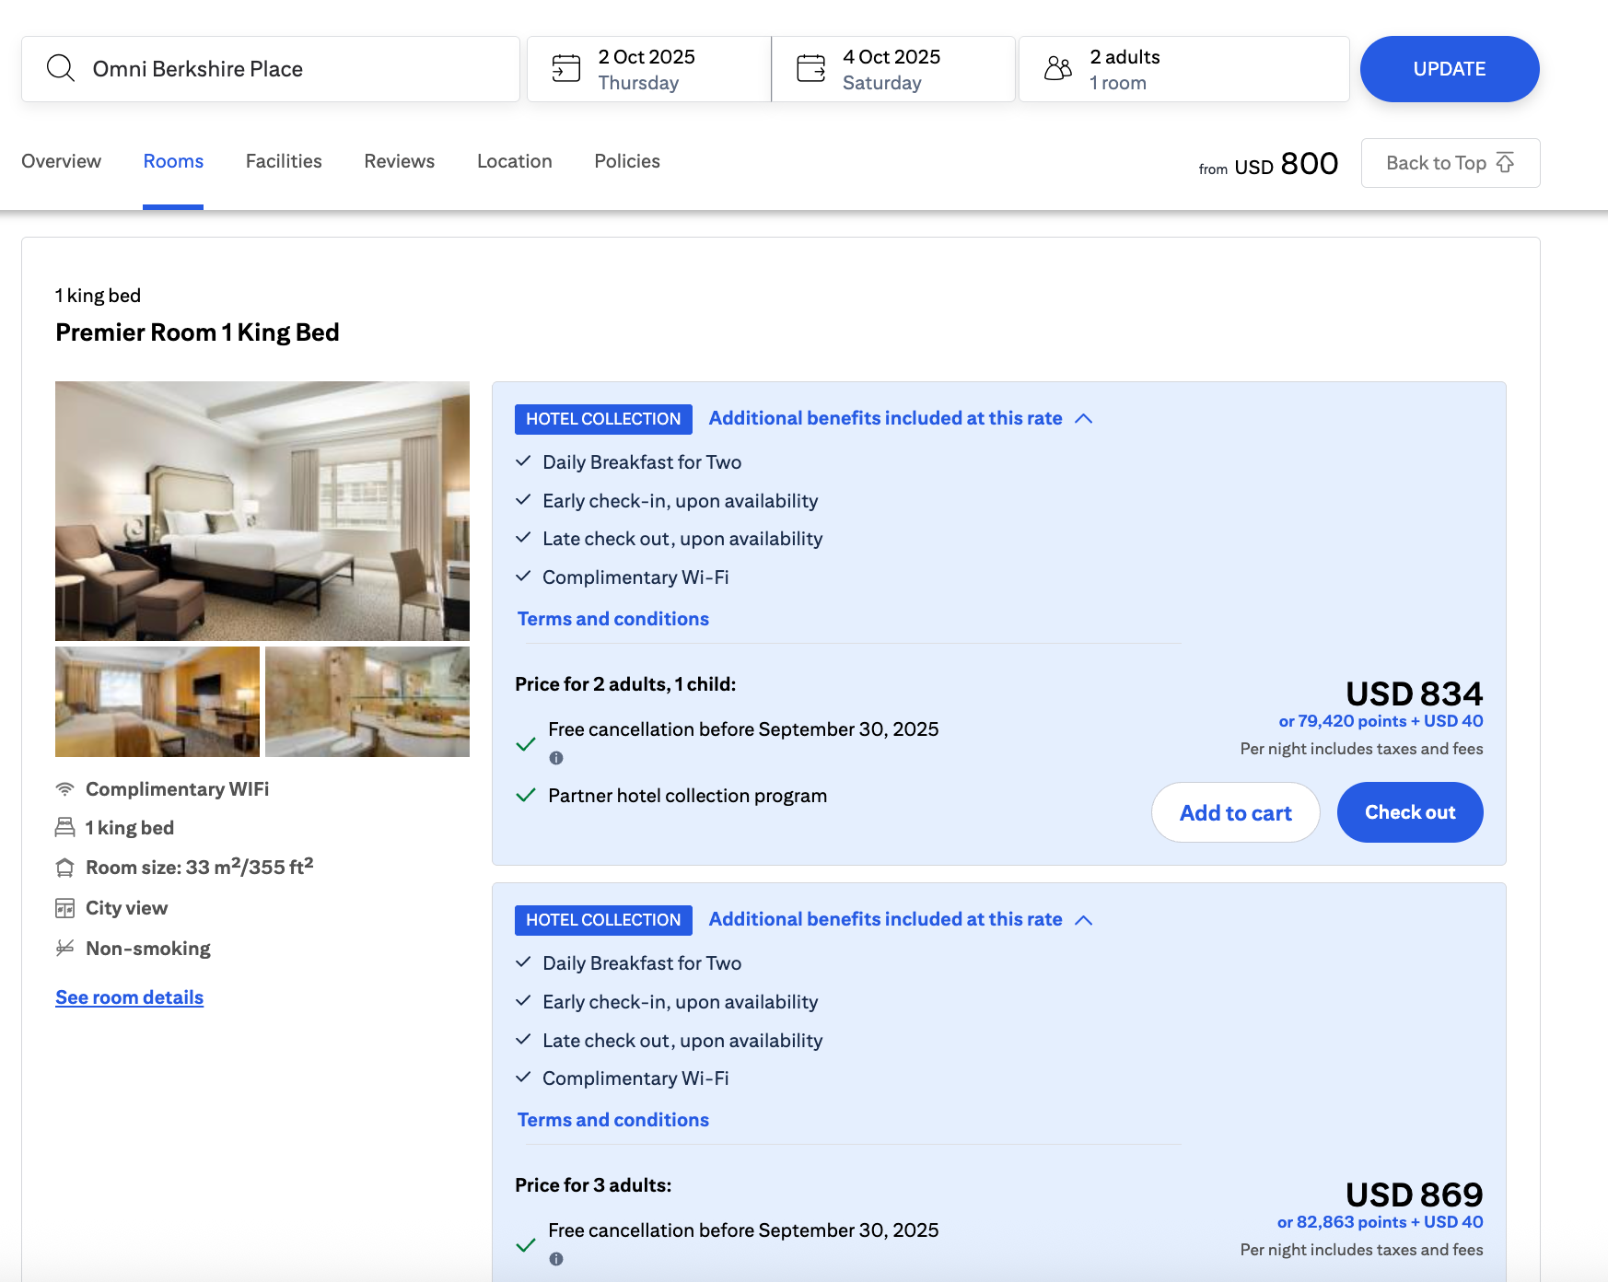1608x1282 pixels.
Task: View the main king bed room photo
Action: (262, 511)
